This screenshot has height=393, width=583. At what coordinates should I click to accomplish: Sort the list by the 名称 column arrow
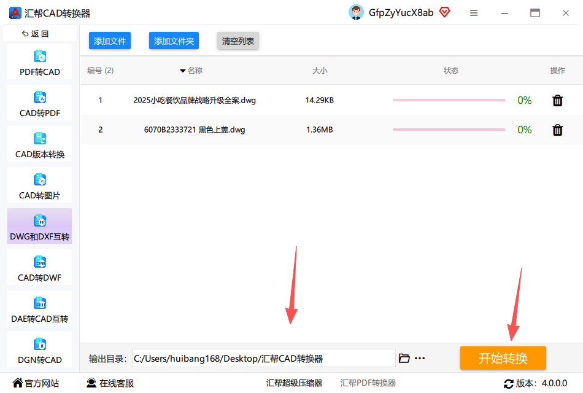point(182,71)
